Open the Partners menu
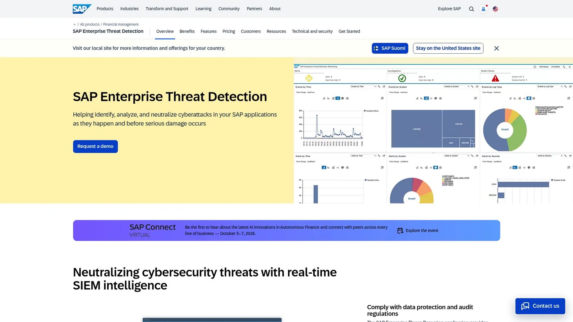The height and width of the screenshot is (322, 573). (254, 9)
